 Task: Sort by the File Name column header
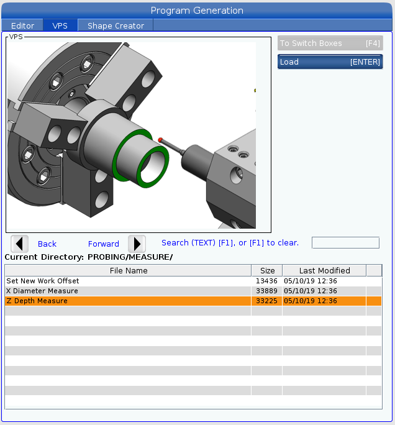pos(128,270)
